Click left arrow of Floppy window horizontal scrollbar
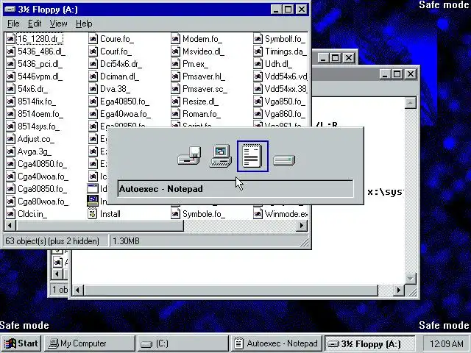This screenshot has width=471, height=353. [10, 226]
